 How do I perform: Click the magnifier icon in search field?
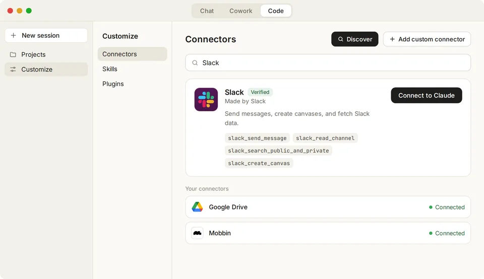pyautogui.click(x=195, y=63)
